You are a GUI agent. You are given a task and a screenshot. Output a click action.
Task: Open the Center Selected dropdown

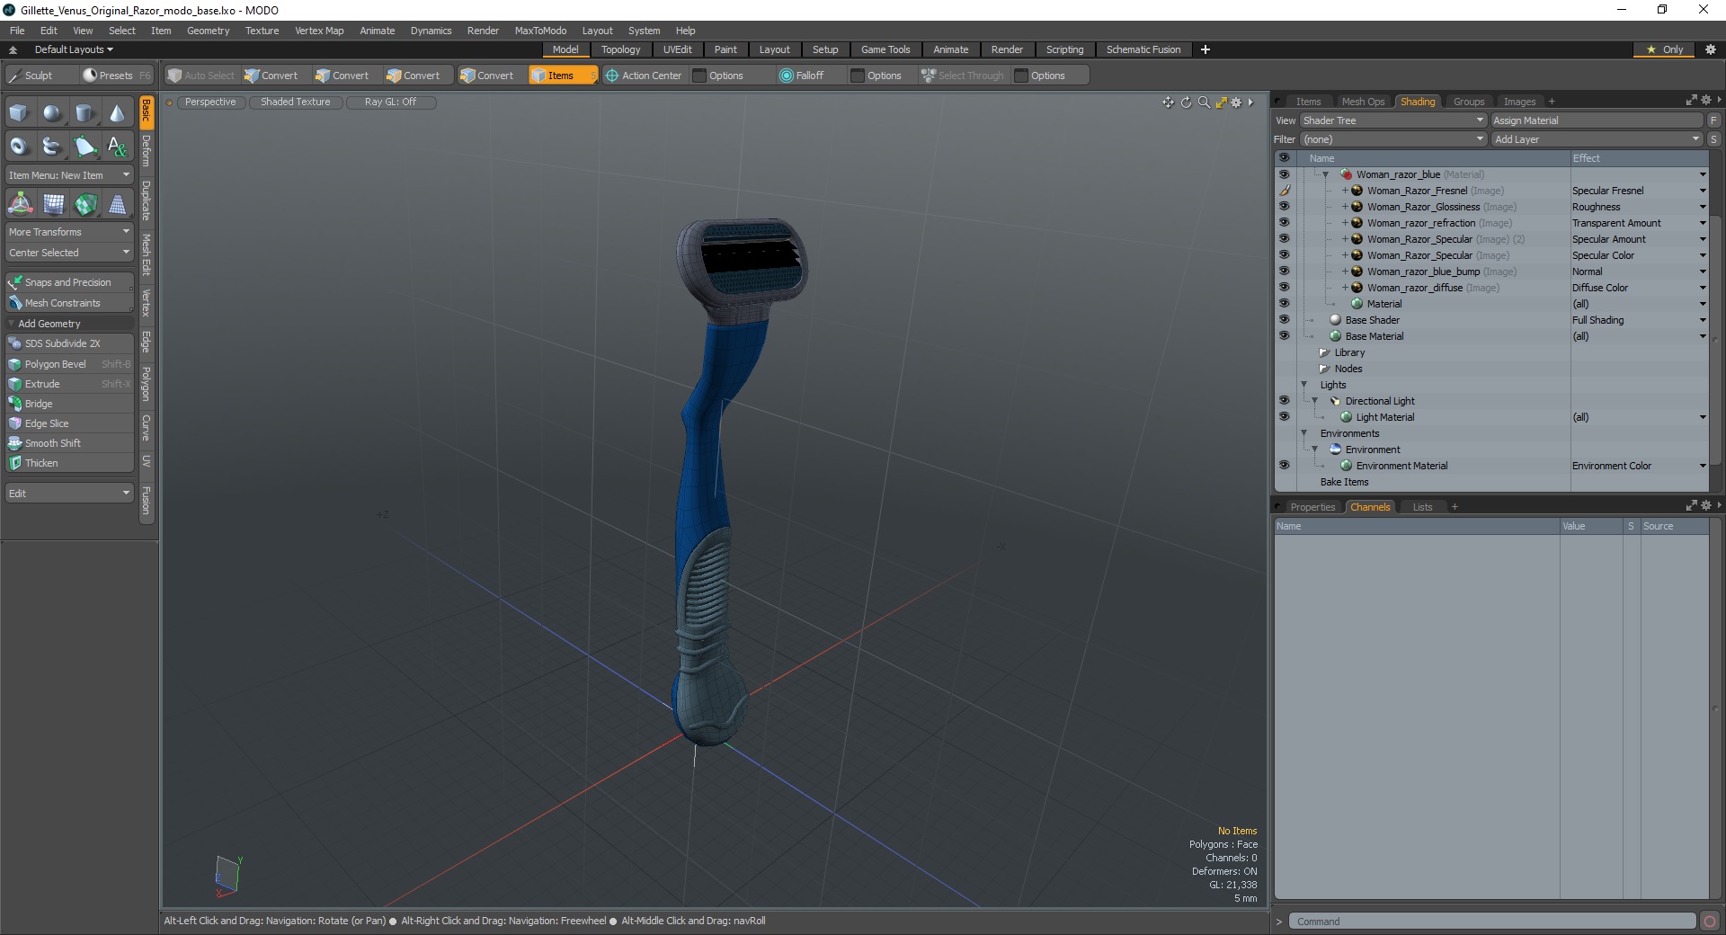tap(69, 253)
